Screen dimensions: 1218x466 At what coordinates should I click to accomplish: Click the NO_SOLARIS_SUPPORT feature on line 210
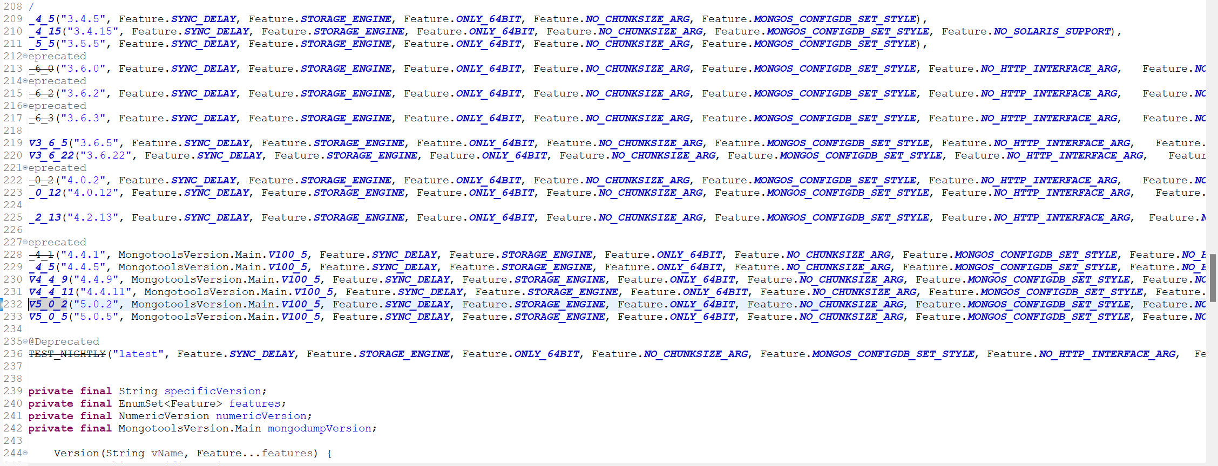pos(1052,31)
